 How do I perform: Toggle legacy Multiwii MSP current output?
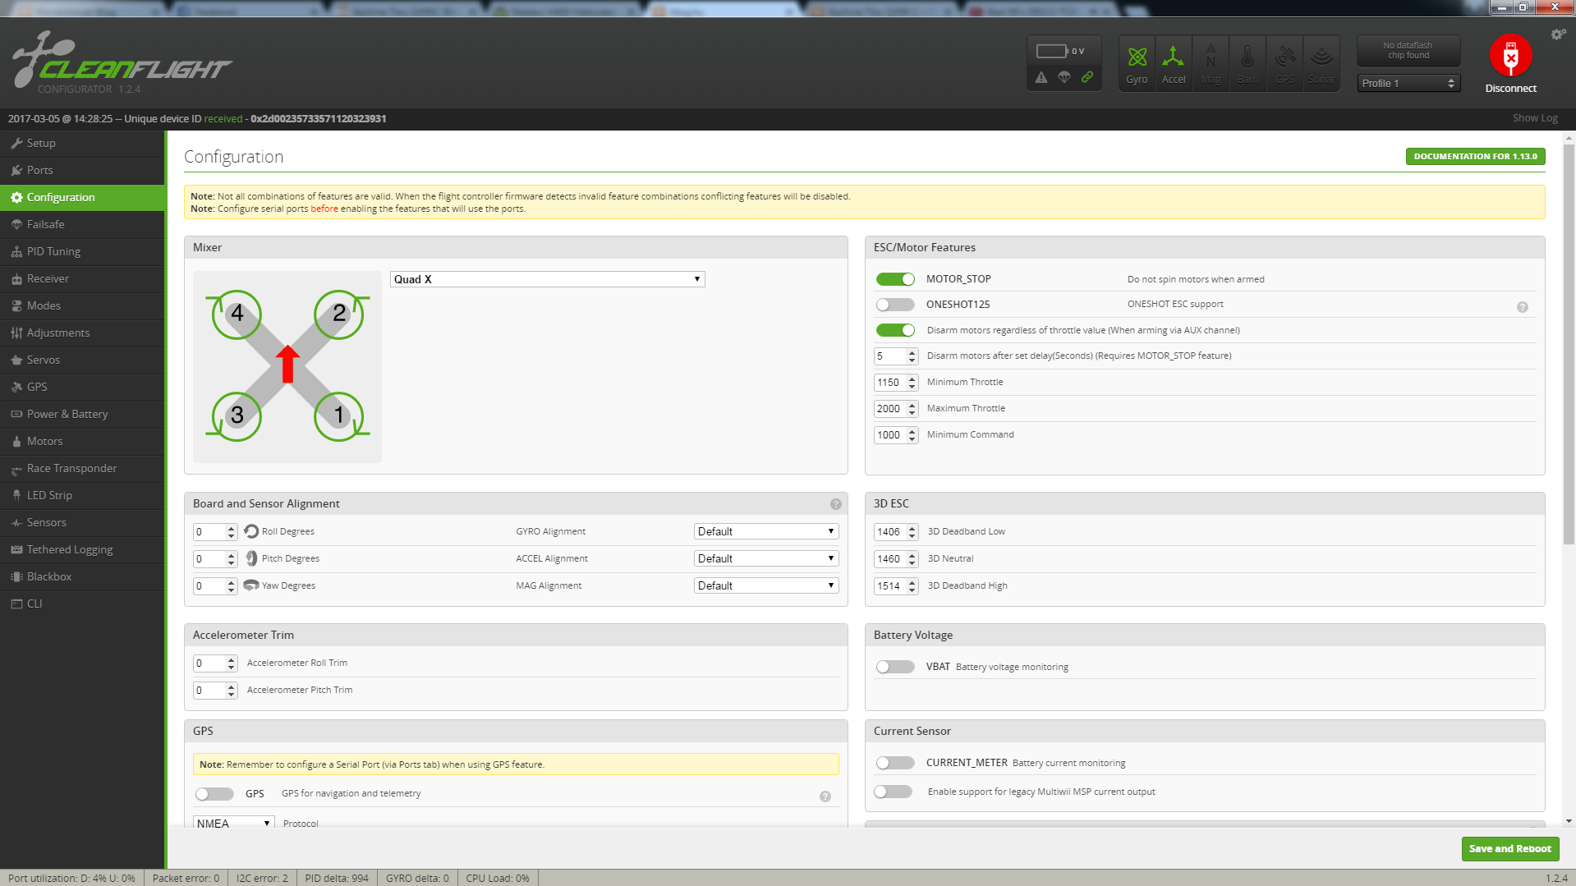(894, 792)
